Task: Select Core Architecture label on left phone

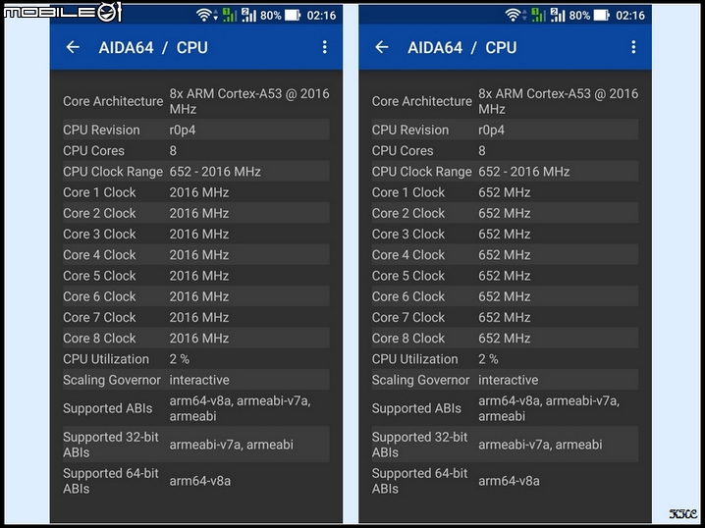Action: tap(113, 101)
